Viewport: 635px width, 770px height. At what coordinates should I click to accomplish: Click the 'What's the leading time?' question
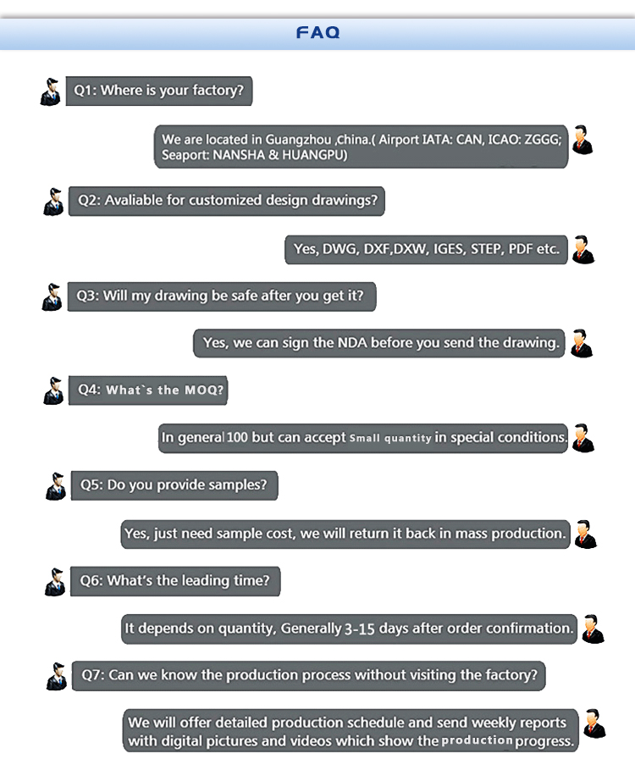174,581
